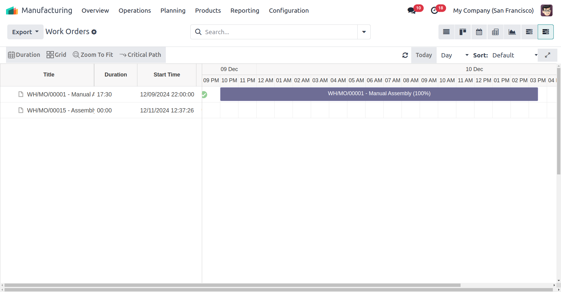
Task: Switch to the list view icon
Action: (446, 32)
